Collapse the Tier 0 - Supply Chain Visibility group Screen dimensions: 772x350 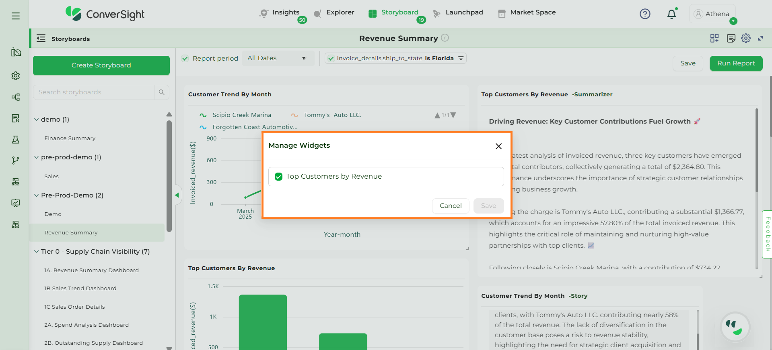[x=37, y=252]
